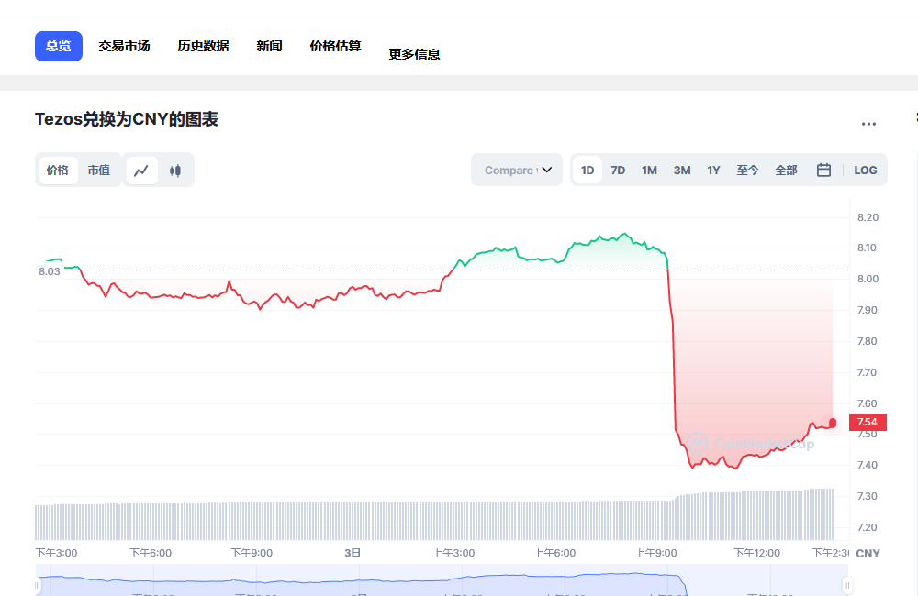Viewport: 918px width, 596px height.
Task: Click the Tezos兑换为CNY的图表 heading
Action: [x=127, y=119]
